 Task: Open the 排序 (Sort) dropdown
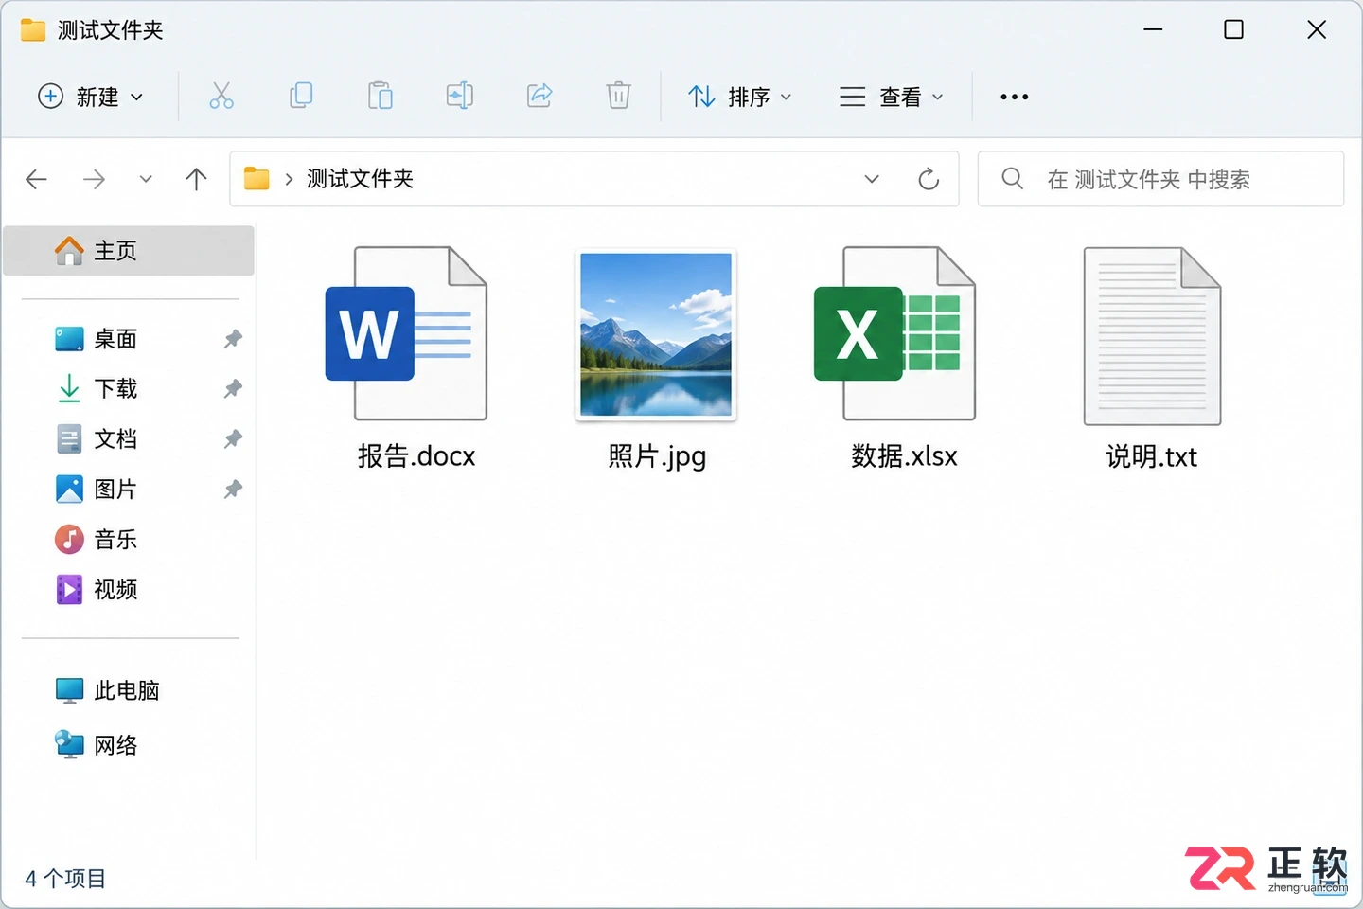740,97
